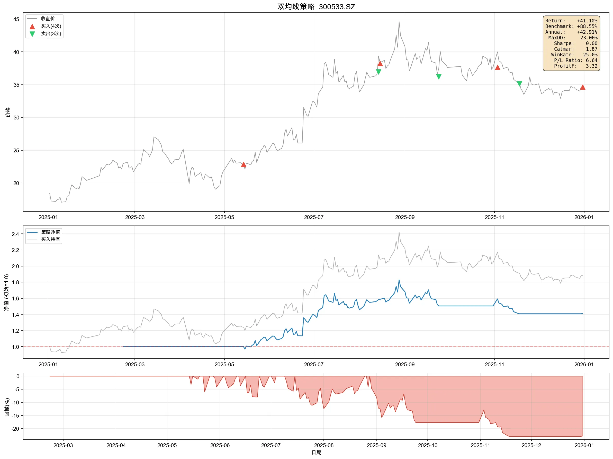Click the red buy triangle in August 2025

point(380,64)
